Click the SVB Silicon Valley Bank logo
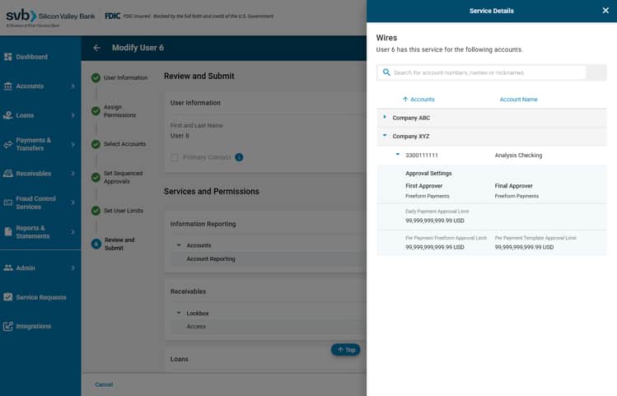This screenshot has height=396, width=617. click(x=50, y=17)
